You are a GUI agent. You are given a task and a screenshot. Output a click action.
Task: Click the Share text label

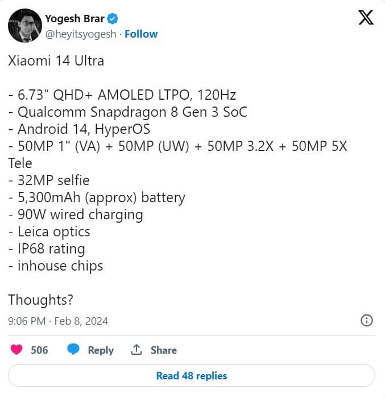[163, 350]
